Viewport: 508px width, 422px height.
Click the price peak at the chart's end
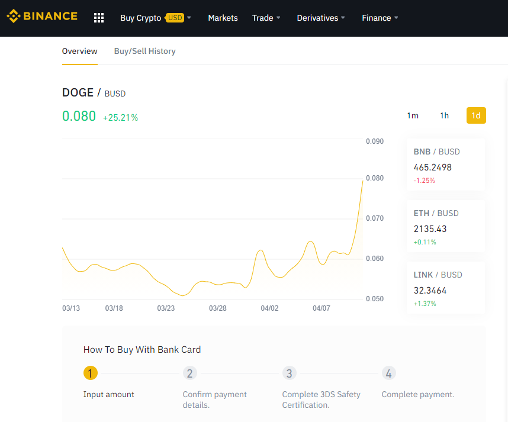(362, 181)
